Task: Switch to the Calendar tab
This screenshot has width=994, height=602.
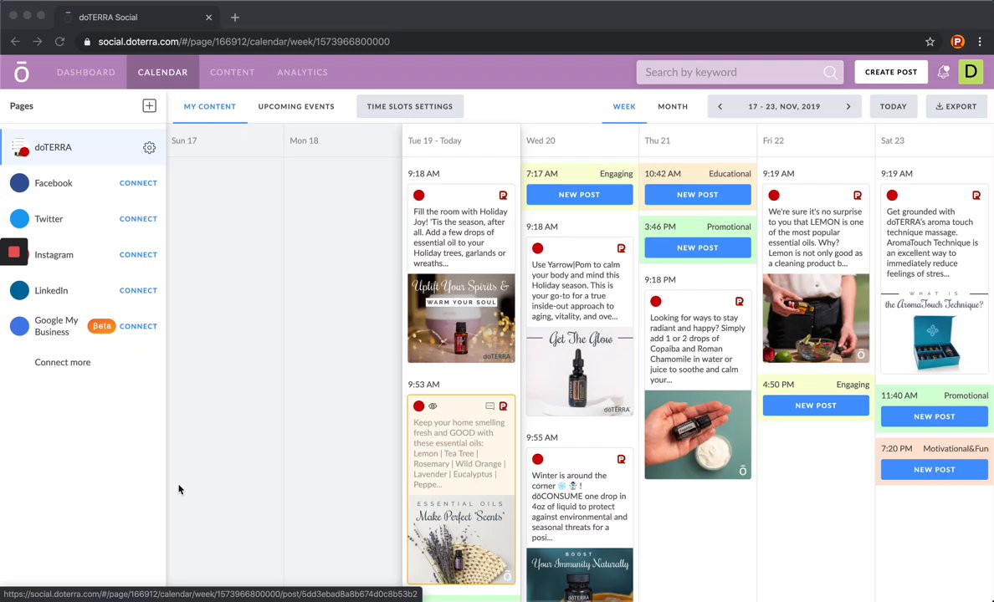Action: 163,72
